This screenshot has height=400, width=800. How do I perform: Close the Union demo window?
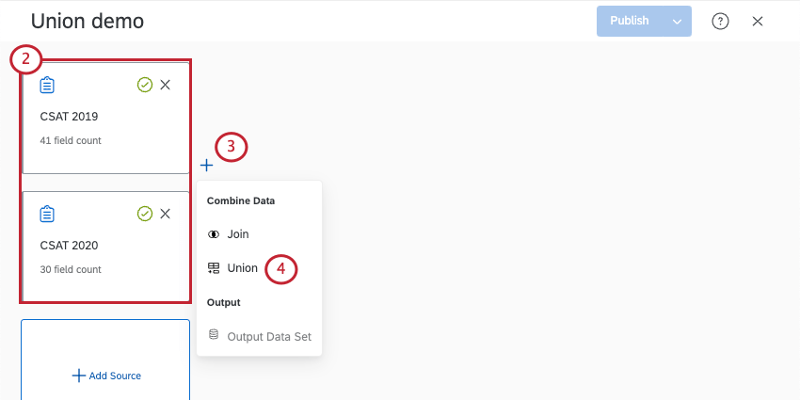(x=758, y=21)
